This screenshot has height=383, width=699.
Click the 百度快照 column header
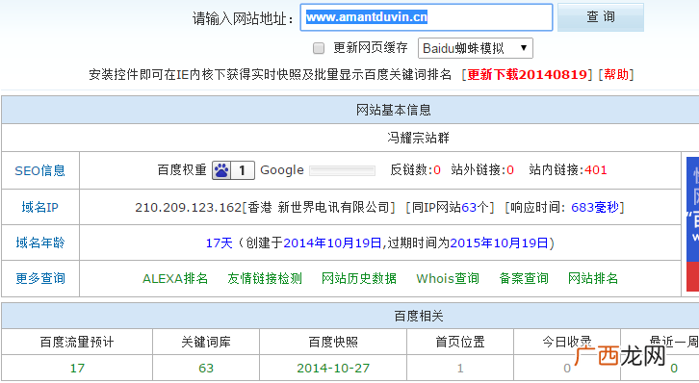pos(333,342)
